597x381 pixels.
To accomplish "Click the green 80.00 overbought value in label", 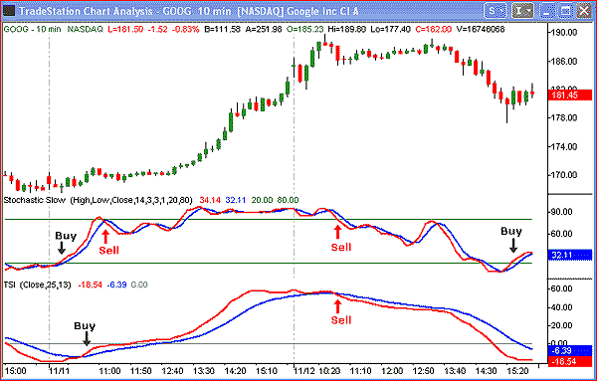I will (288, 200).
